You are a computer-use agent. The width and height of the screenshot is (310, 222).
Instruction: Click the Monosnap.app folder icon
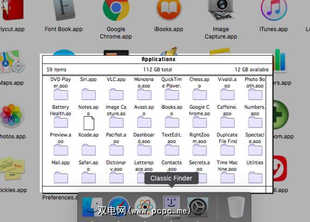(144, 94)
